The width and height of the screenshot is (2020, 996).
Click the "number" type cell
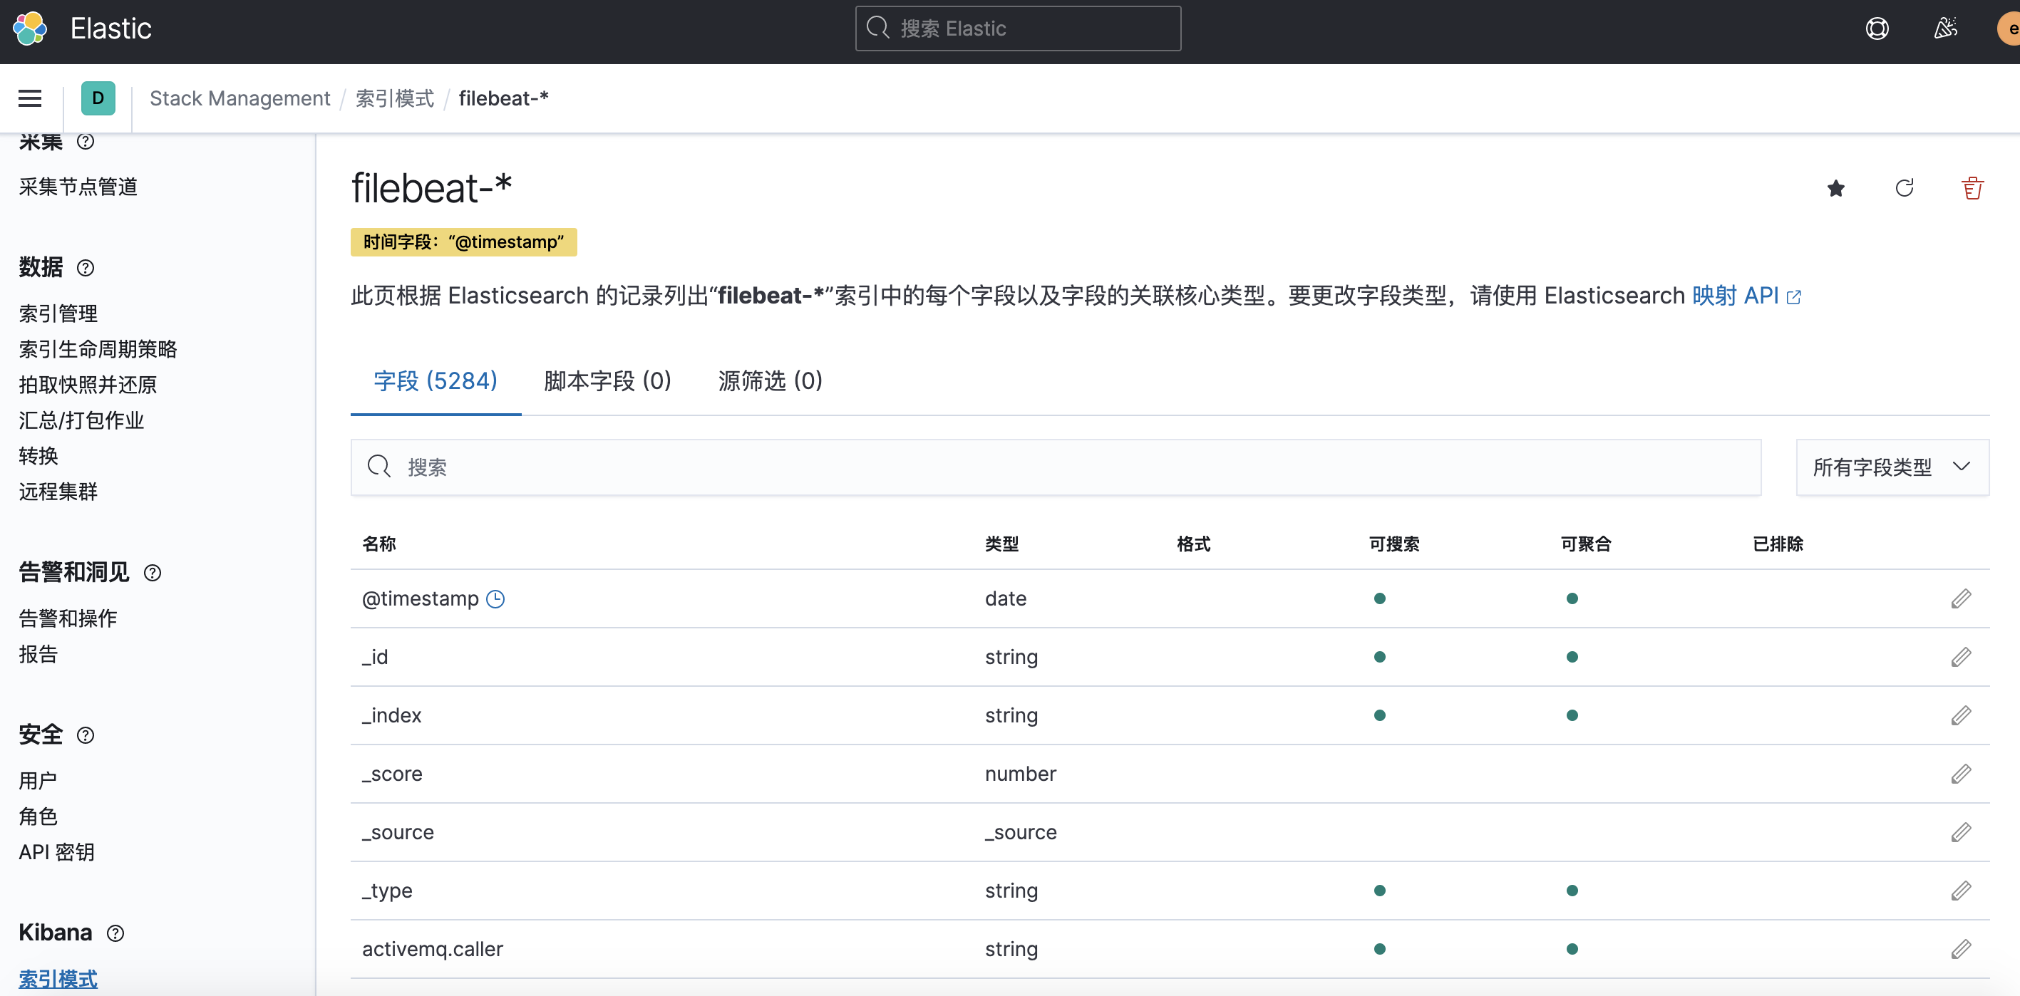point(1020,774)
